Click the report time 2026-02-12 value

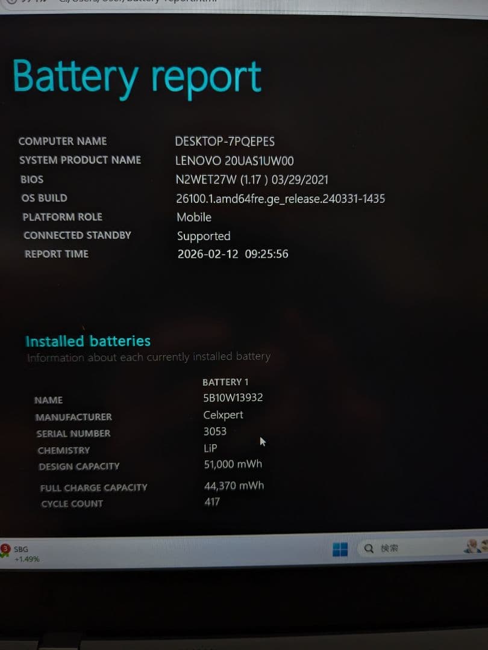(x=233, y=254)
